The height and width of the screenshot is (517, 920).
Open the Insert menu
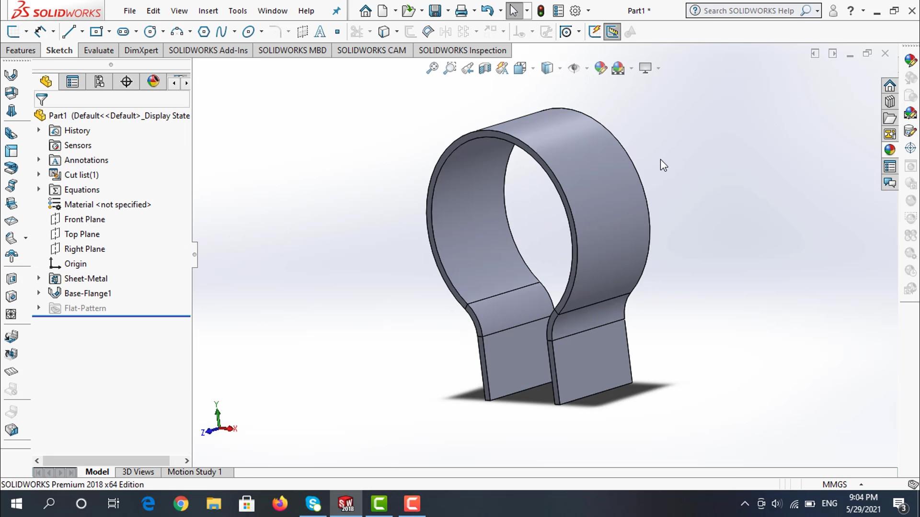208,11
